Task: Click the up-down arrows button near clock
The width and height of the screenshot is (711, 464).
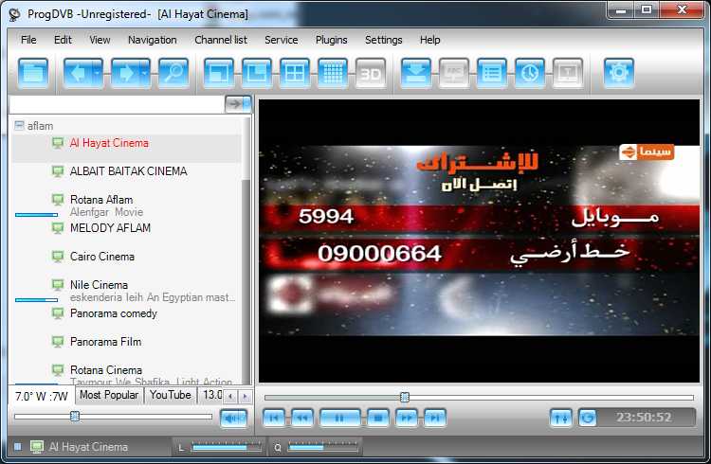Action: 561,418
